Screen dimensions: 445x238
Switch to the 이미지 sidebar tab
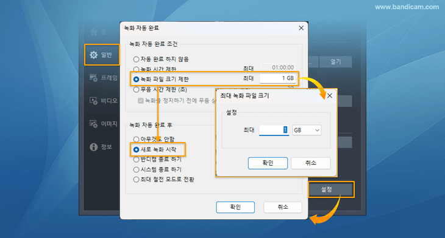click(x=103, y=124)
